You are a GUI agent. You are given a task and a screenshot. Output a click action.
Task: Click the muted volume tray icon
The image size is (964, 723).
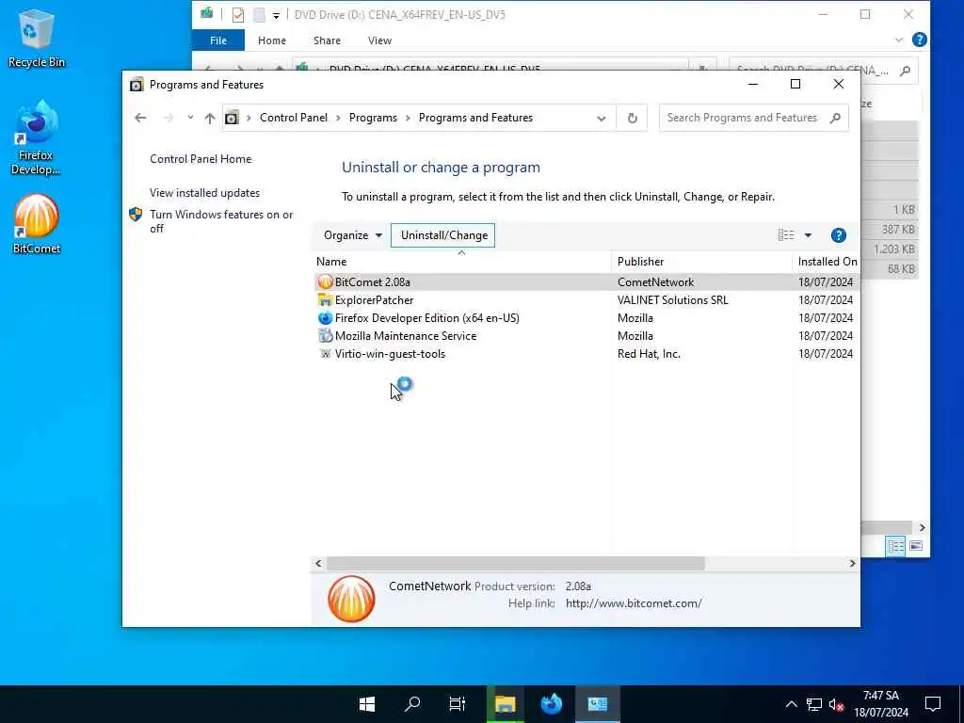click(x=836, y=704)
